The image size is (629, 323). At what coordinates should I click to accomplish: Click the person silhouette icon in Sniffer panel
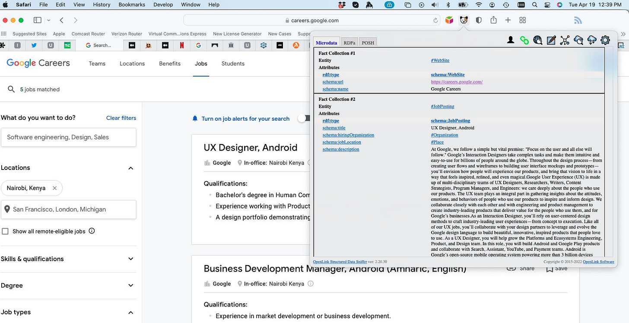click(x=511, y=40)
